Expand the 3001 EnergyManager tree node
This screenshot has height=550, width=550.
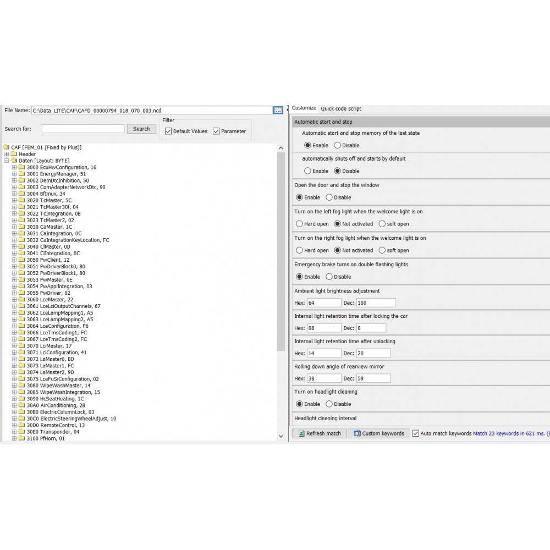pos(14,174)
